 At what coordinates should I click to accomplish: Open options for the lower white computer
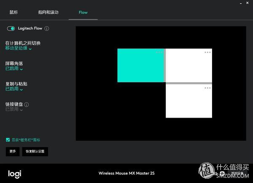click(207, 88)
